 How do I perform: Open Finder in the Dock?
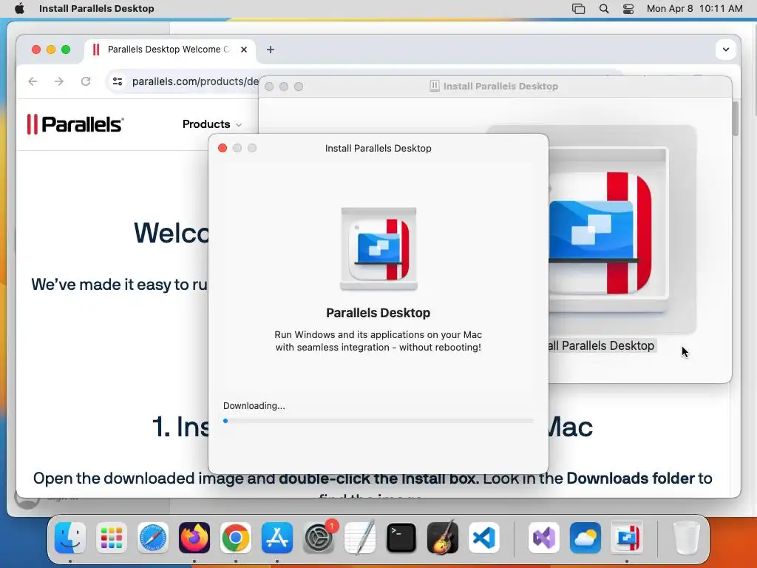pos(70,538)
